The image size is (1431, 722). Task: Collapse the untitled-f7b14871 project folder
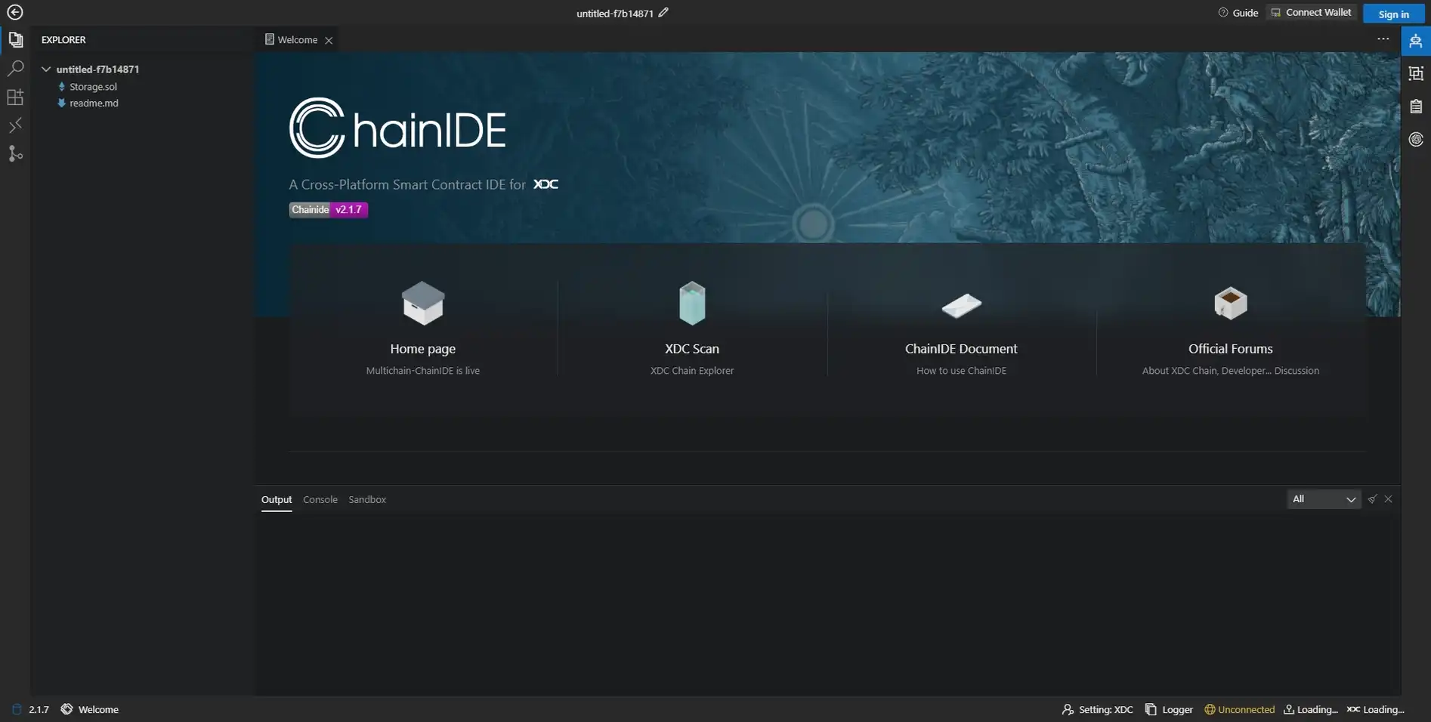[x=46, y=69]
